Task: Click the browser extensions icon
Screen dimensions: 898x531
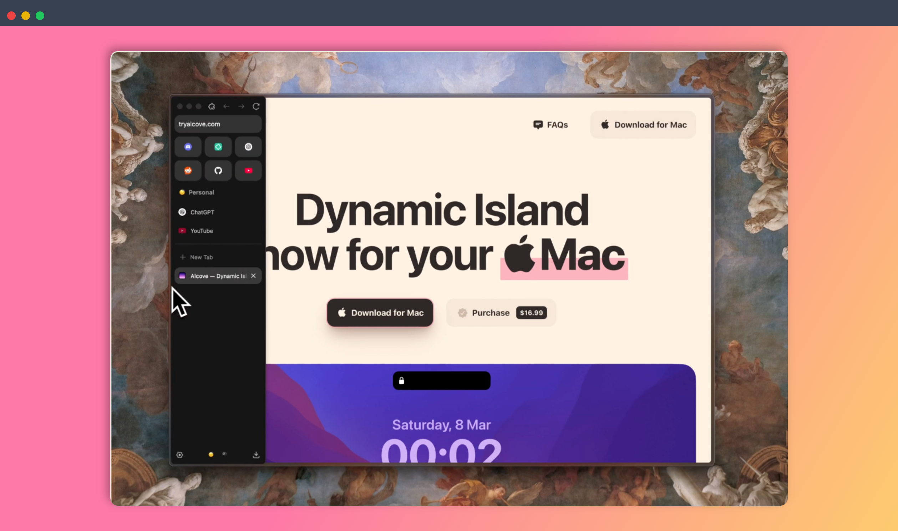Action: (x=211, y=106)
